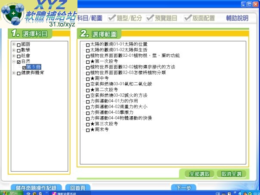Check the 國語 subject checkbox
This screenshot has height=195, width=260.
coord(19,45)
